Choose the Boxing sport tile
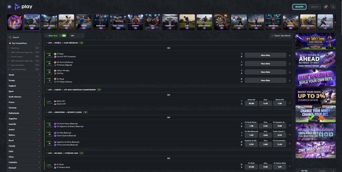This screenshot has width=342, height=172. tap(136, 22)
